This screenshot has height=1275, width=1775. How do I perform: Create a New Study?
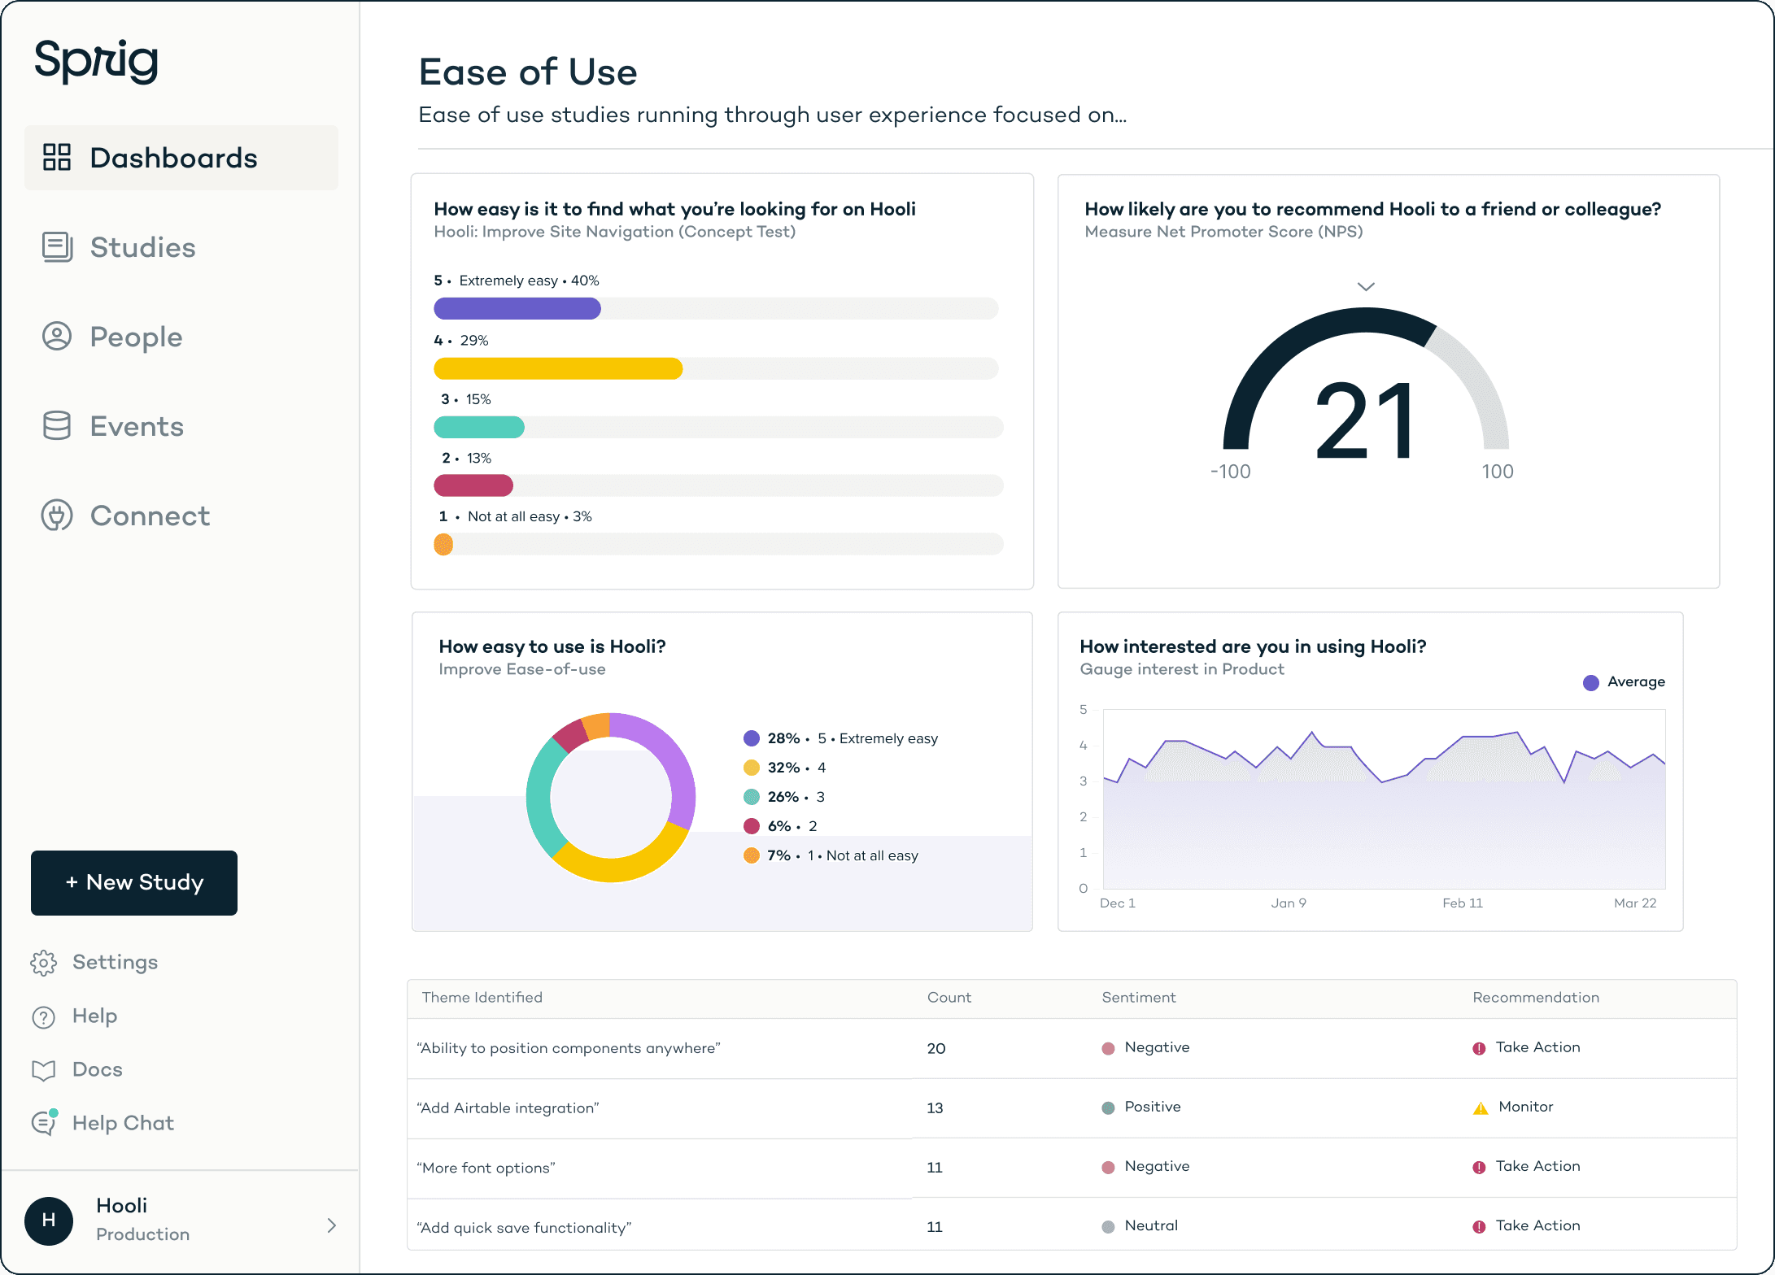(x=134, y=882)
